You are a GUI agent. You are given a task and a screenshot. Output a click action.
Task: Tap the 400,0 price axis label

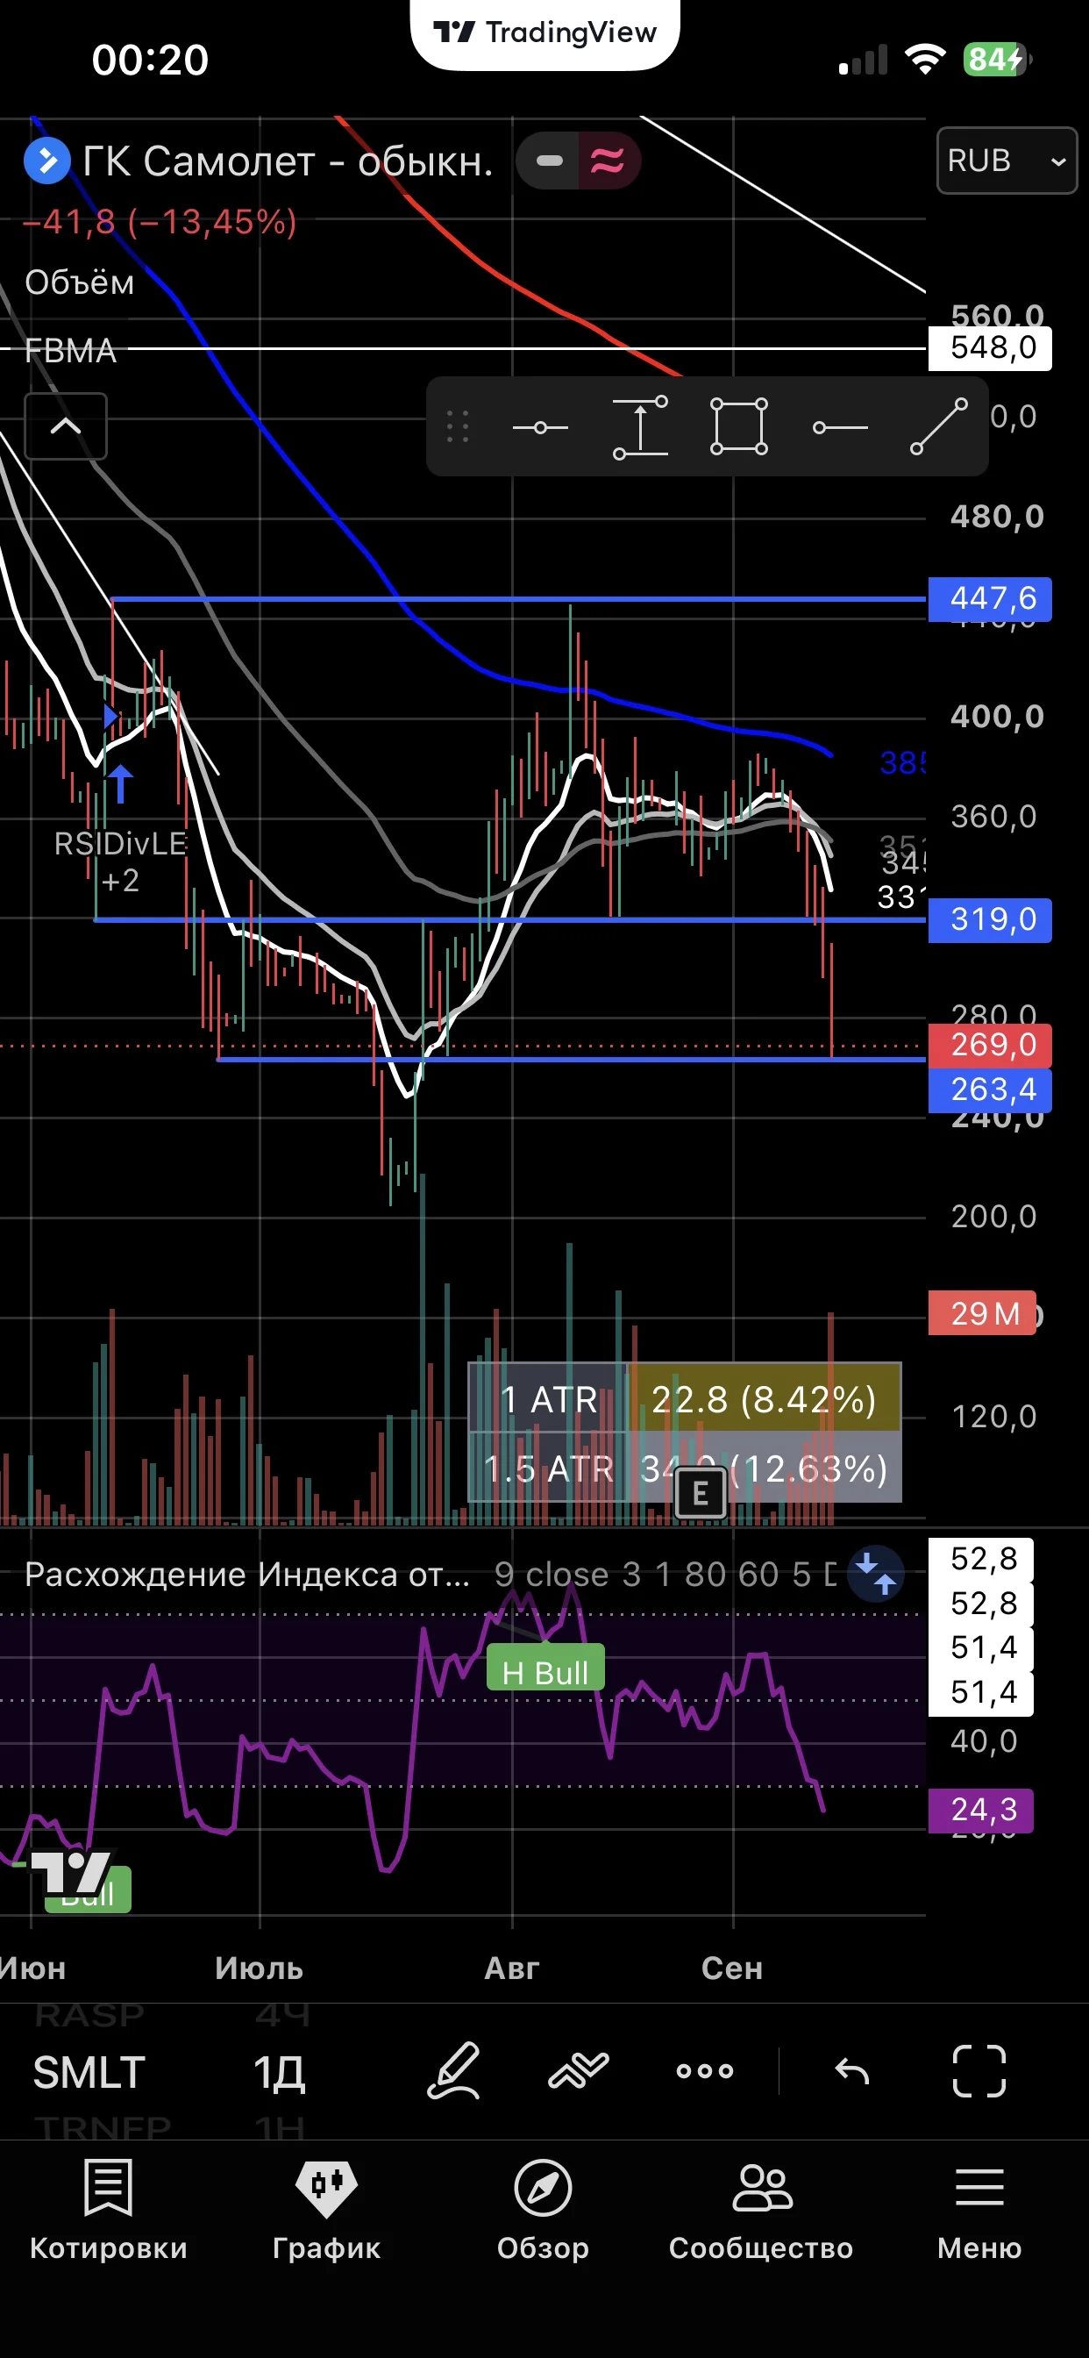(997, 716)
